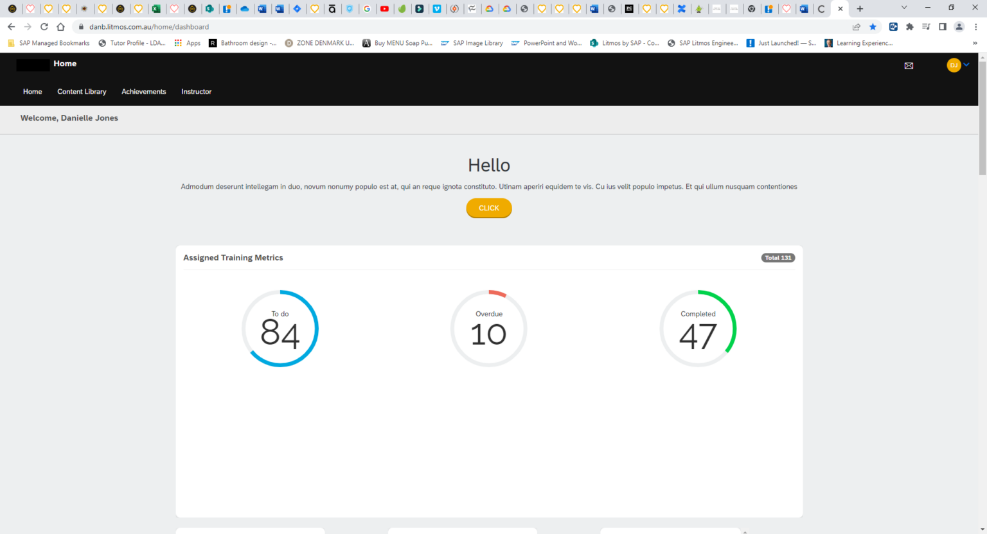This screenshot has width=987, height=534.
Task: Click the DJ user avatar
Action: coord(954,65)
